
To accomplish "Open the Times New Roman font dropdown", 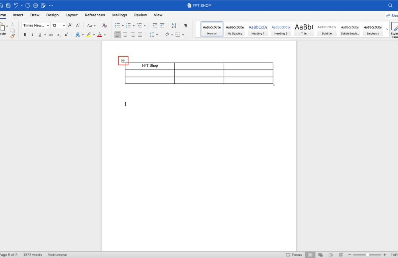I will point(35,25).
